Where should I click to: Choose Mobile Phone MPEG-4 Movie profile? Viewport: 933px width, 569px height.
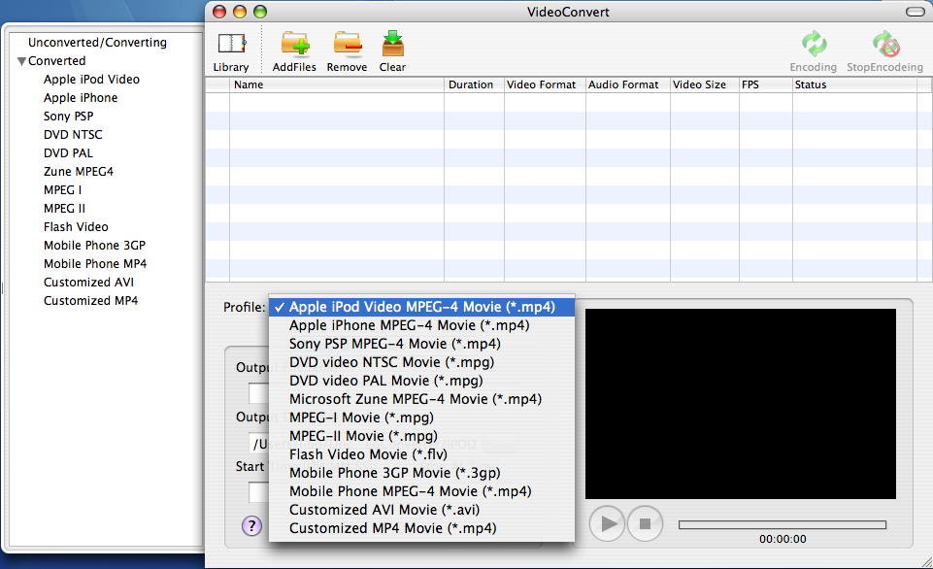tap(422, 491)
